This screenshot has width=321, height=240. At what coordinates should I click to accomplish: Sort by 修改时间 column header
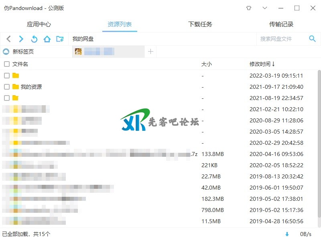262,64
